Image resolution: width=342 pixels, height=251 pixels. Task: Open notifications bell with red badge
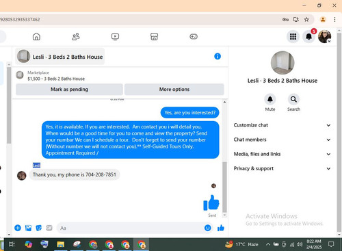pyautogui.click(x=309, y=36)
